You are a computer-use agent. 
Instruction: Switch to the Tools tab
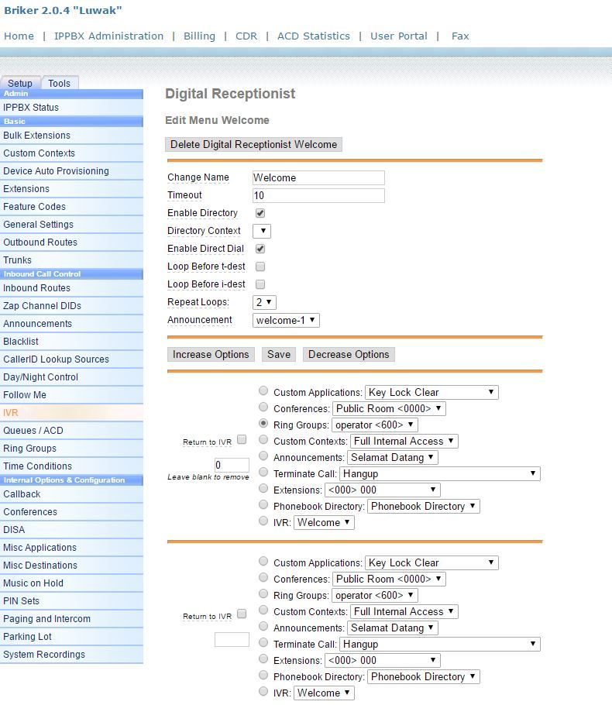point(60,83)
